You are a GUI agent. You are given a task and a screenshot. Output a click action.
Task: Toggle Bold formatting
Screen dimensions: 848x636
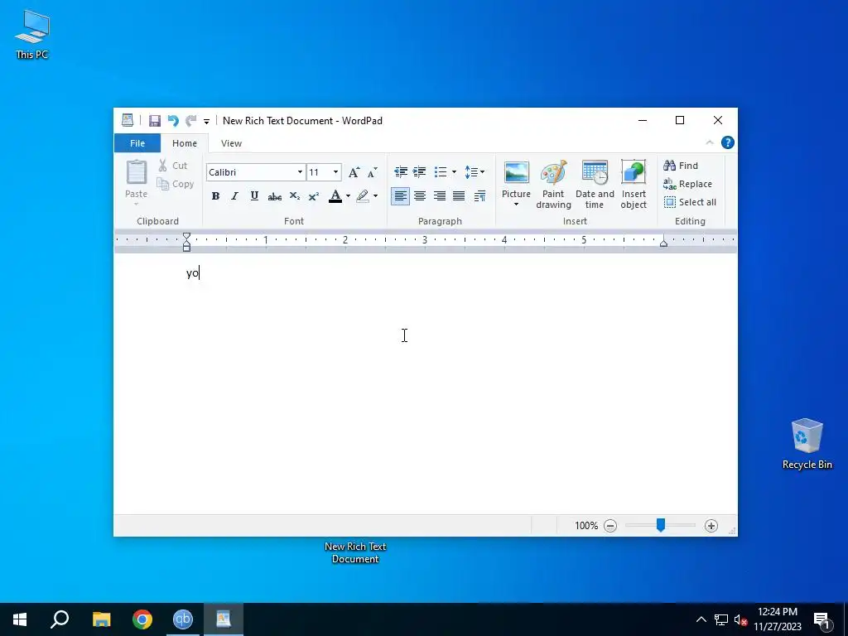click(215, 195)
